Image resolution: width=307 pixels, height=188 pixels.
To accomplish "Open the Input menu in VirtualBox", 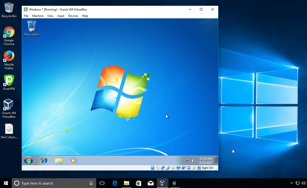I will coord(61,16).
